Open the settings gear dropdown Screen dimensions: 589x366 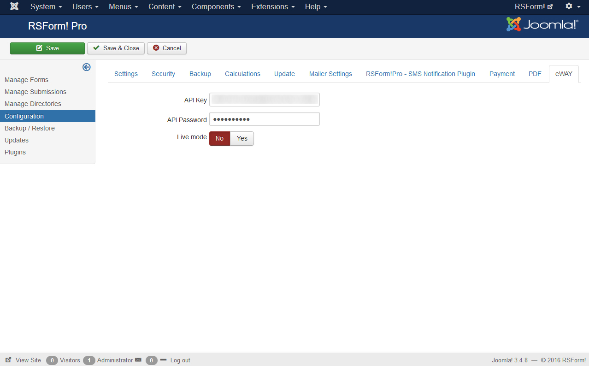coord(572,6)
